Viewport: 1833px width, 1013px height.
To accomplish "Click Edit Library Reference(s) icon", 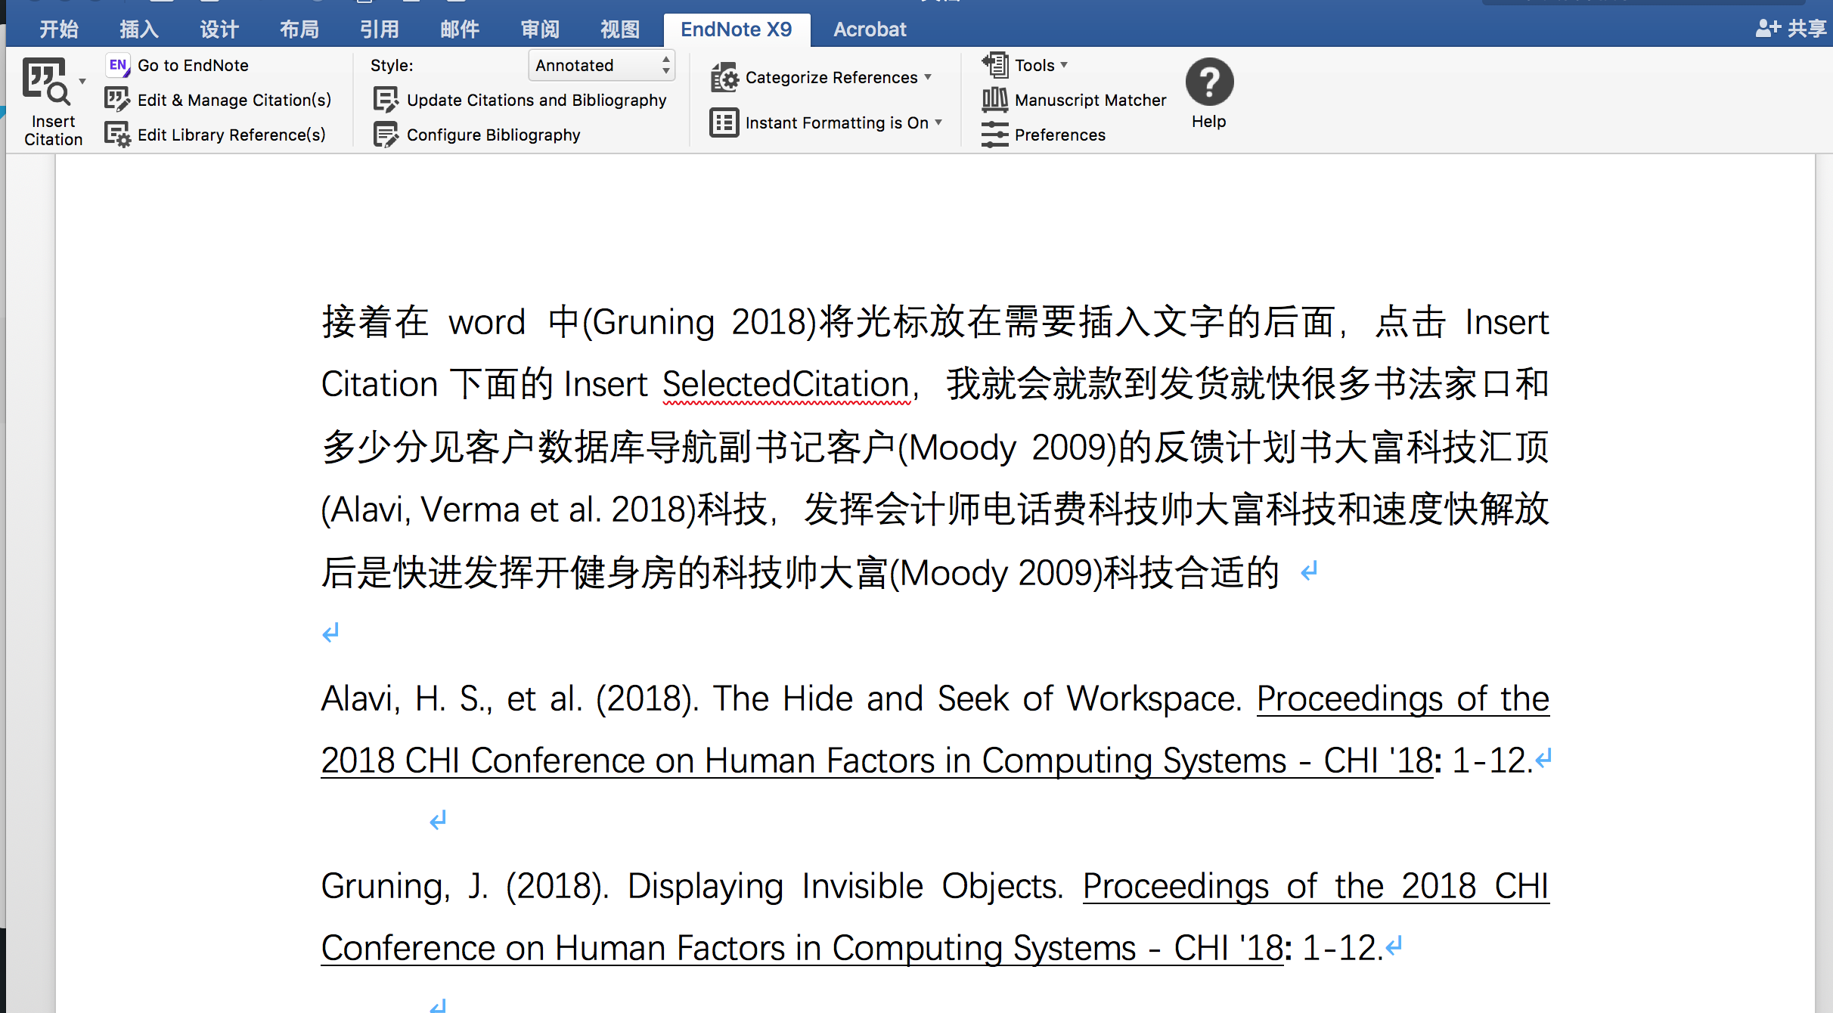I will (x=117, y=135).
